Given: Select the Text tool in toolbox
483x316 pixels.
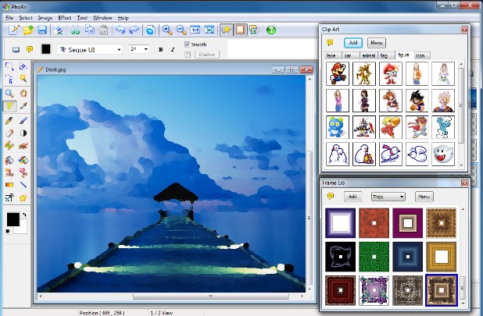Looking at the screenshot, I should pos(9,105).
